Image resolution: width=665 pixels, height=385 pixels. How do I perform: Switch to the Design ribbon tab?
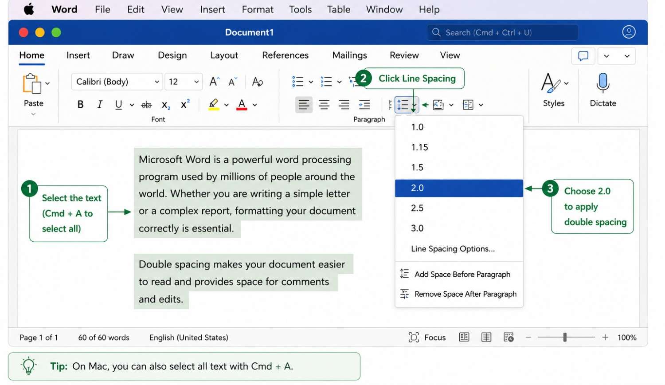tap(172, 55)
